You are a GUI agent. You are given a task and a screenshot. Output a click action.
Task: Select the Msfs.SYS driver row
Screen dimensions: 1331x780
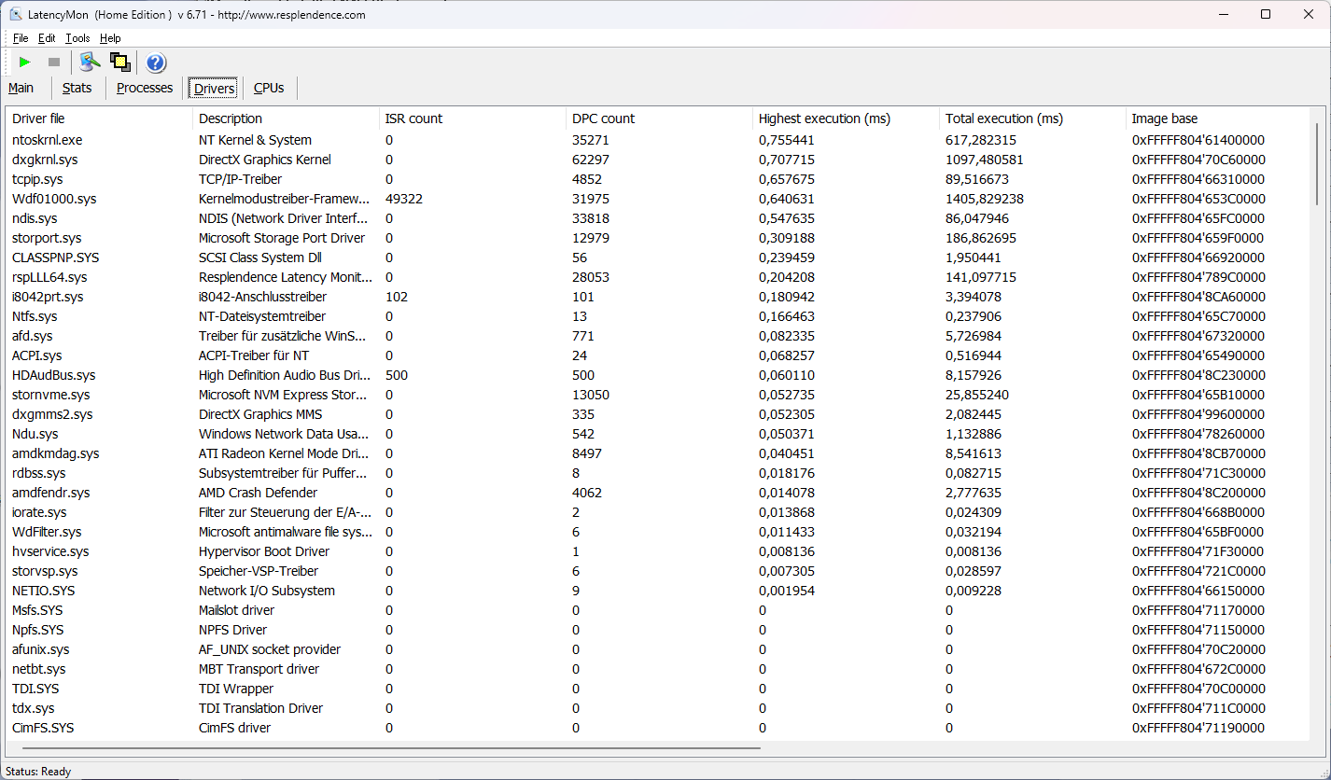coord(659,610)
